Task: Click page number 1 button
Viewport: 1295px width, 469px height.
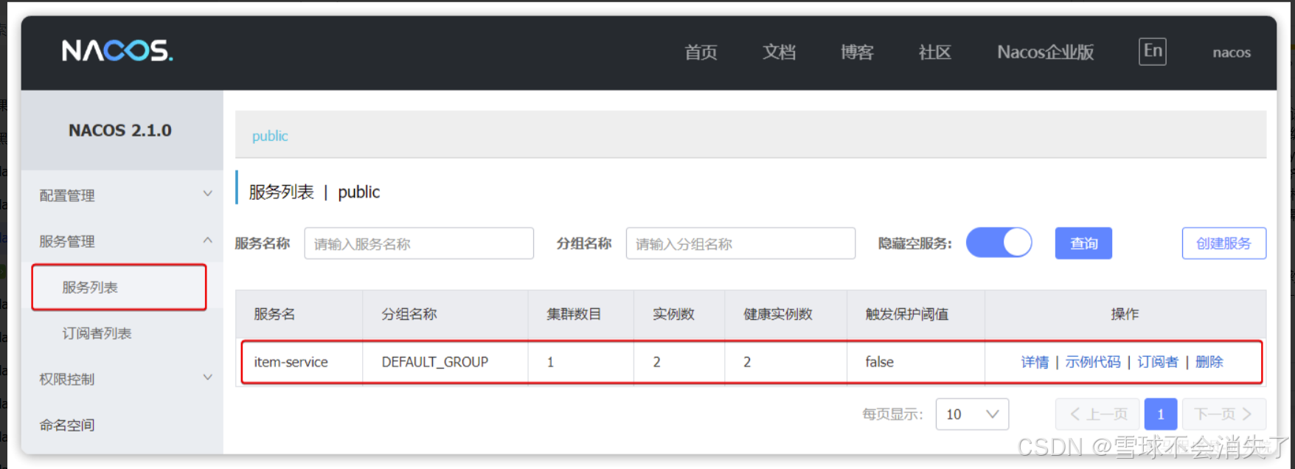Action: 1161,414
